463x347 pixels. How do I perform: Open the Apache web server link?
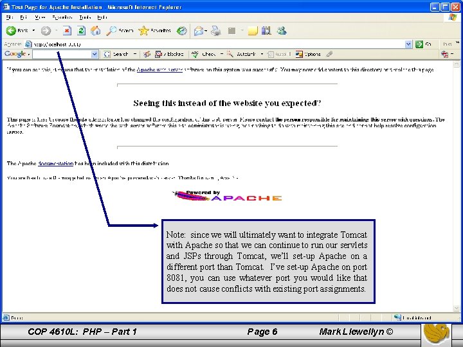click(159, 70)
